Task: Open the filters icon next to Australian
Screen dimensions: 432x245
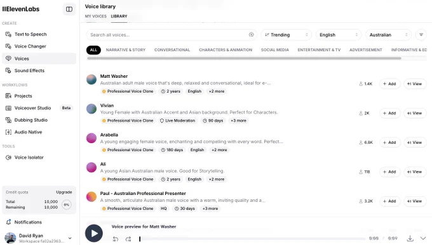Action: pos(421,35)
